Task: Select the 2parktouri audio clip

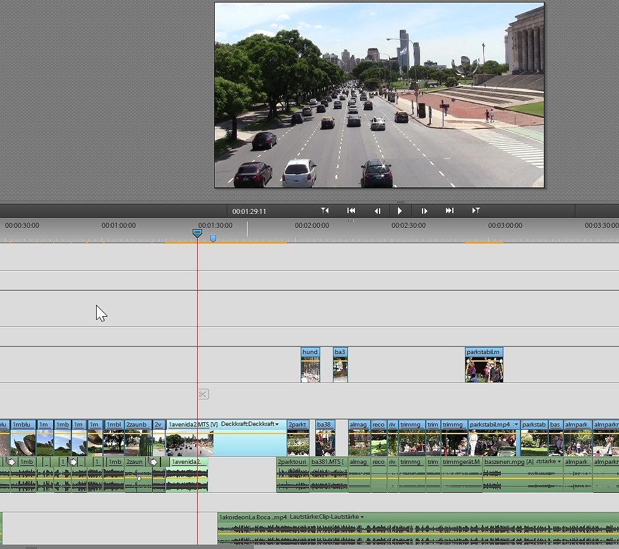Action: tap(292, 475)
